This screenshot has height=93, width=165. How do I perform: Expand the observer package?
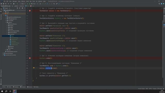pyautogui.click(x=7, y=46)
